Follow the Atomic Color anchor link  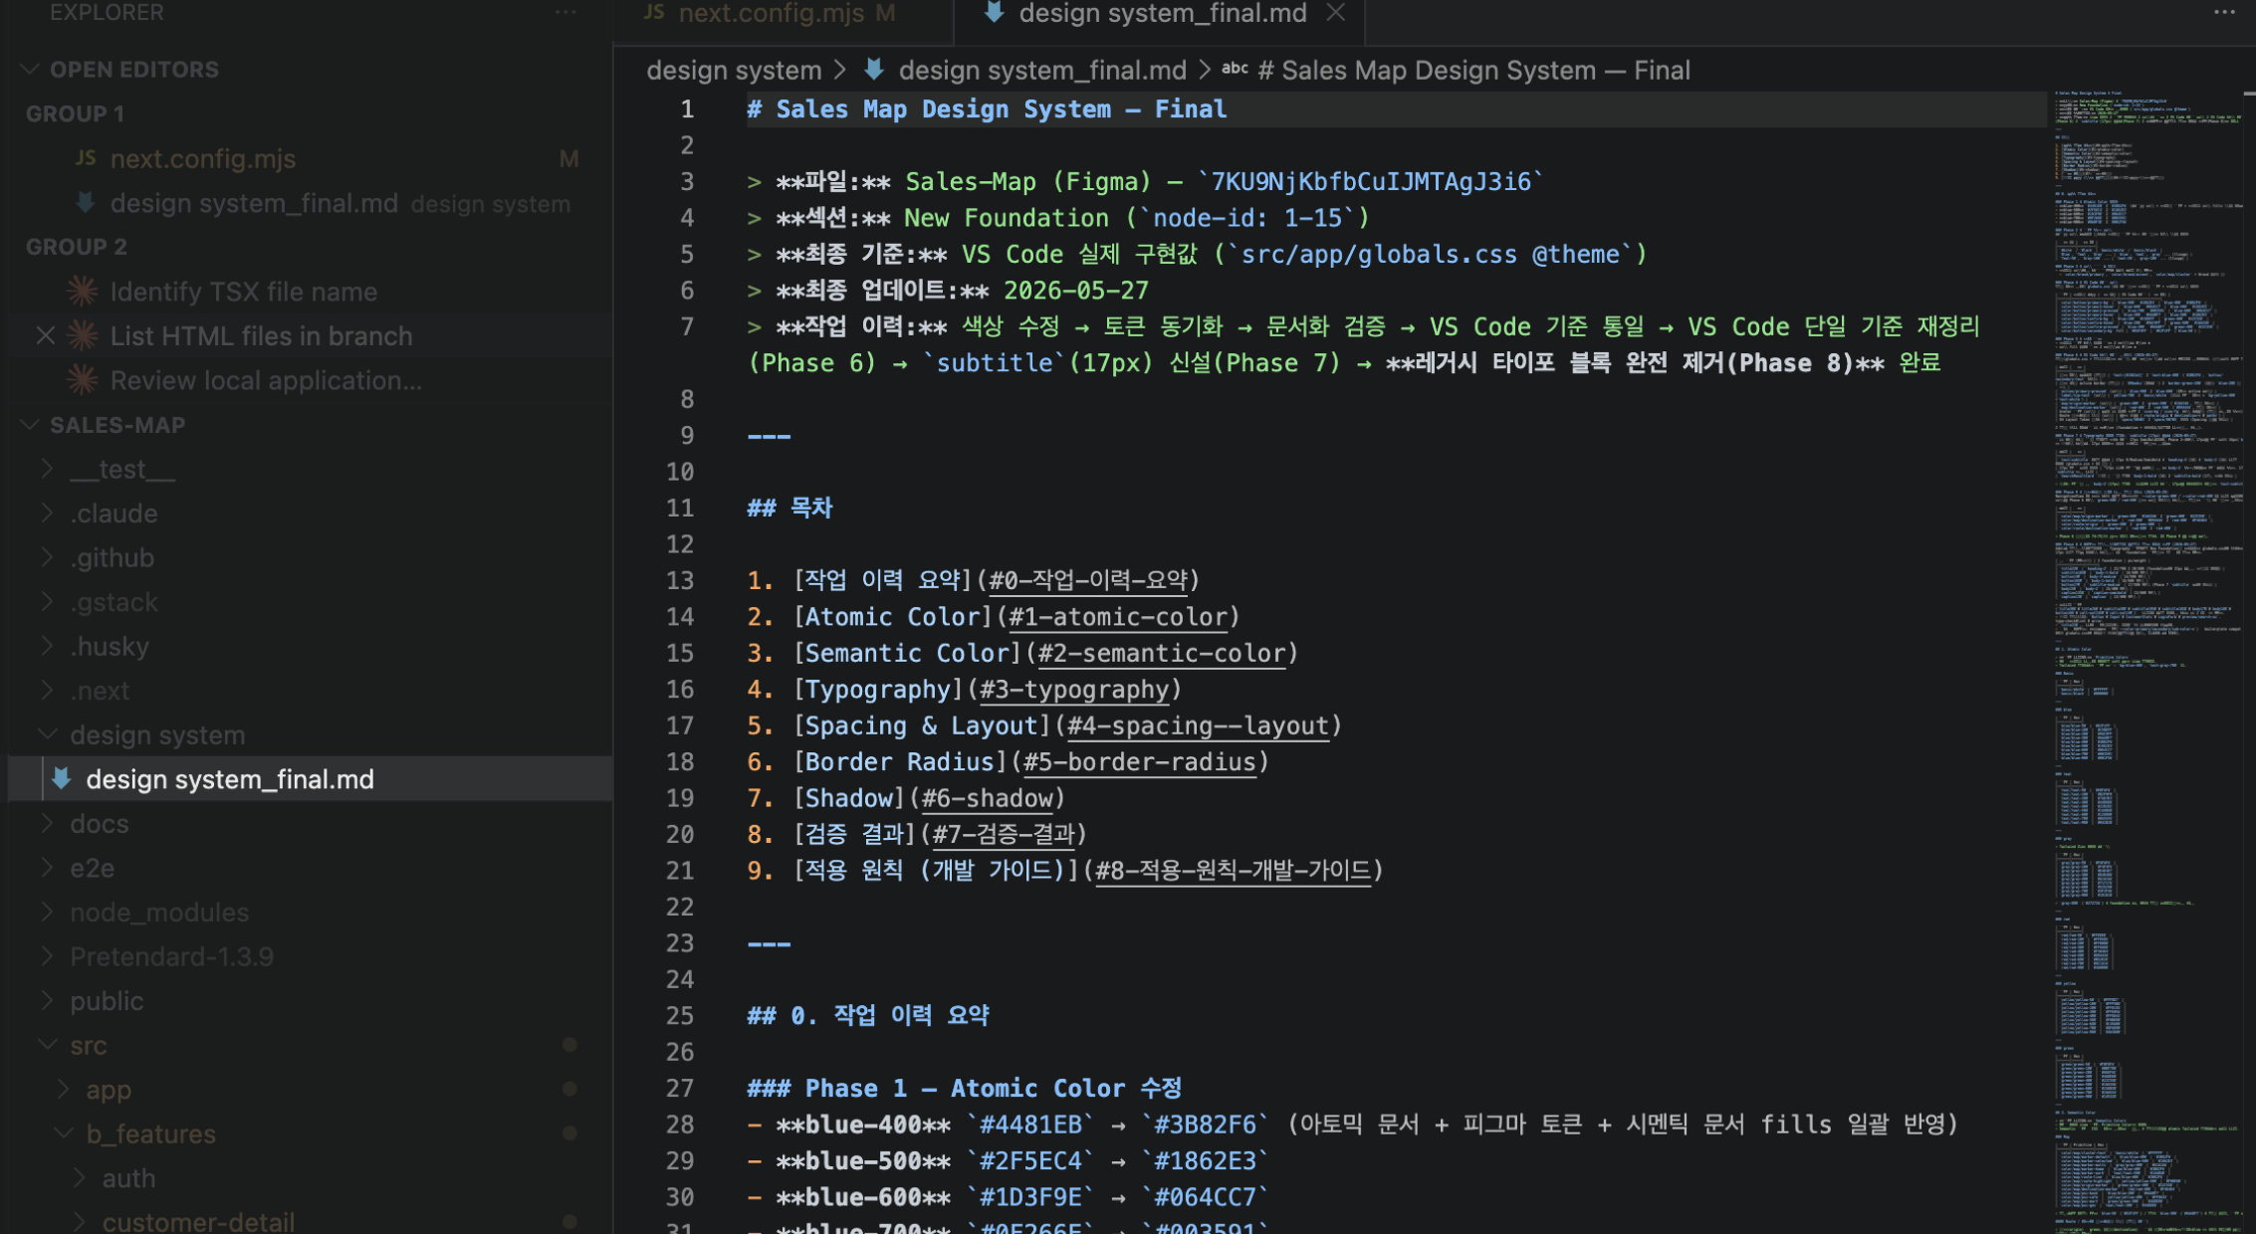coord(1118,617)
